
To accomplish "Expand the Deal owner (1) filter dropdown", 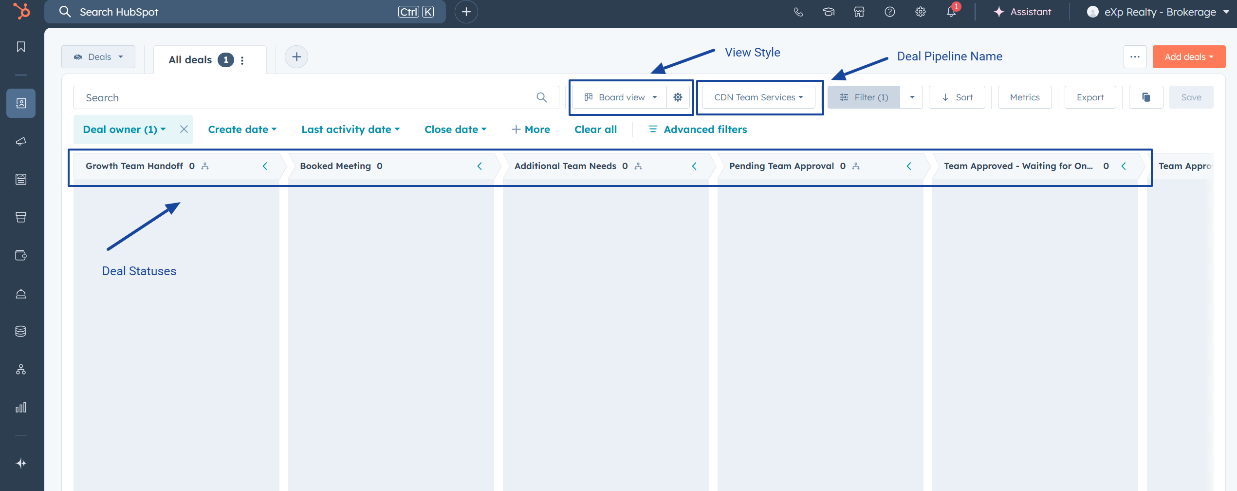I will [x=125, y=130].
